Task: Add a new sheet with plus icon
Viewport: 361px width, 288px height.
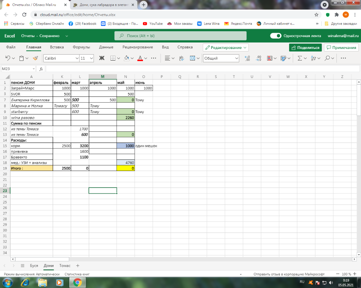Action: pos(78,266)
